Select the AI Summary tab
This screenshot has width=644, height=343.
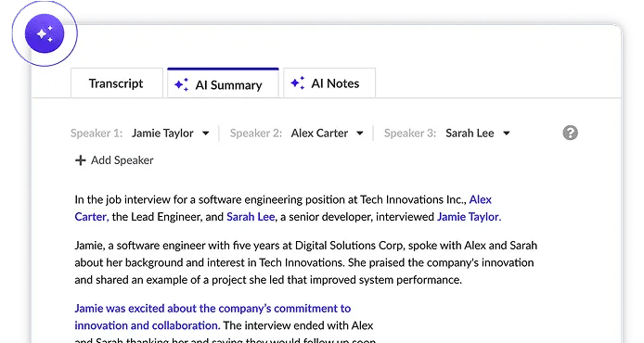(x=223, y=83)
